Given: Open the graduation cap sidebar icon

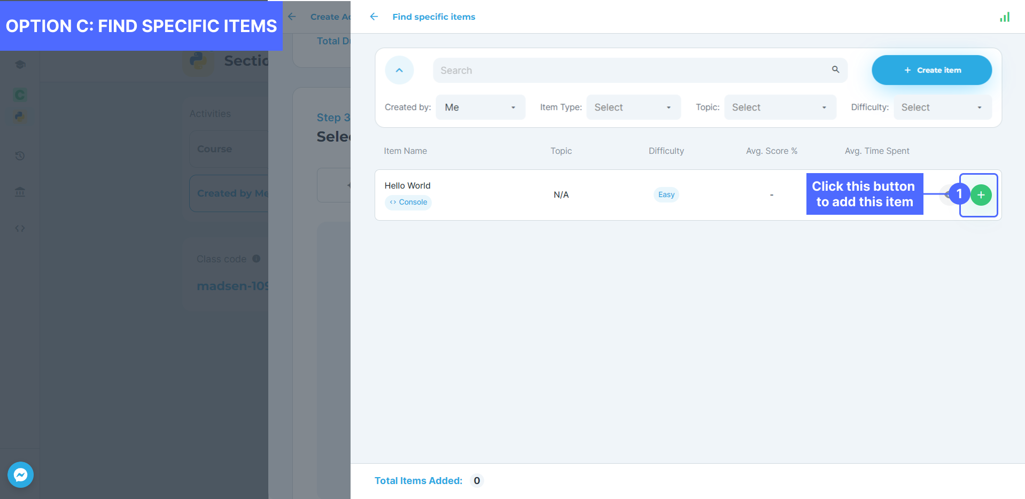Looking at the screenshot, I should [20, 65].
